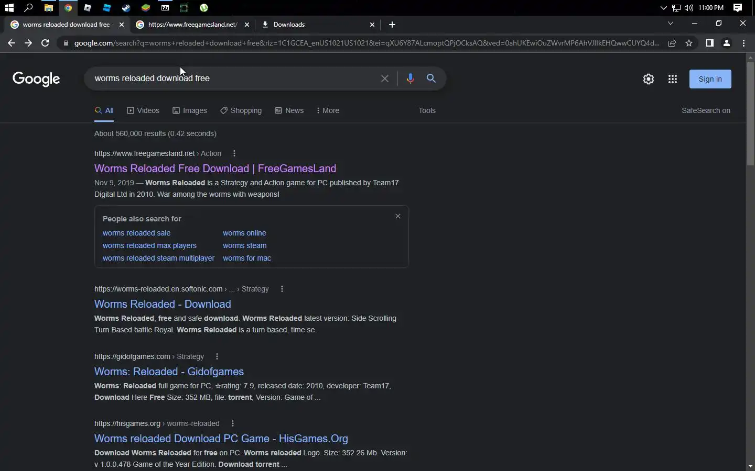Expand the More search categories

[x=328, y=110]
